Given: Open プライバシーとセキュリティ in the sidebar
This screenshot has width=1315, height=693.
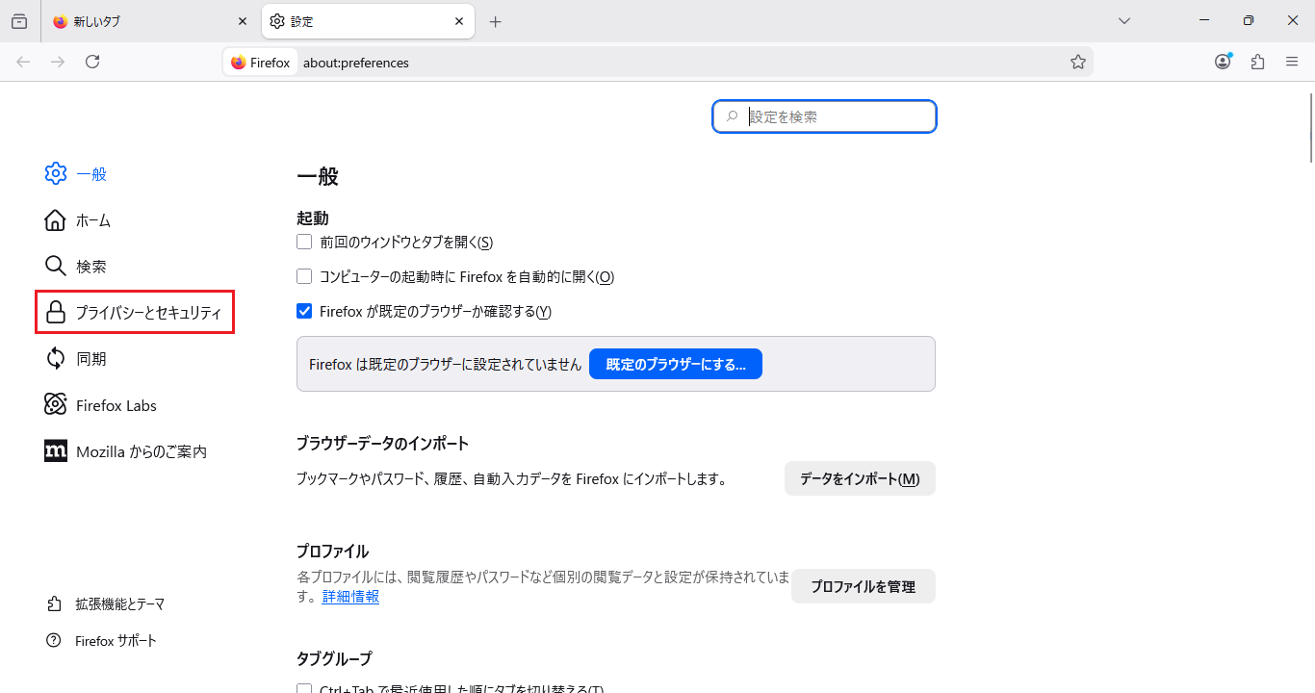Looking at the screenshot, I should coord(135,313).
